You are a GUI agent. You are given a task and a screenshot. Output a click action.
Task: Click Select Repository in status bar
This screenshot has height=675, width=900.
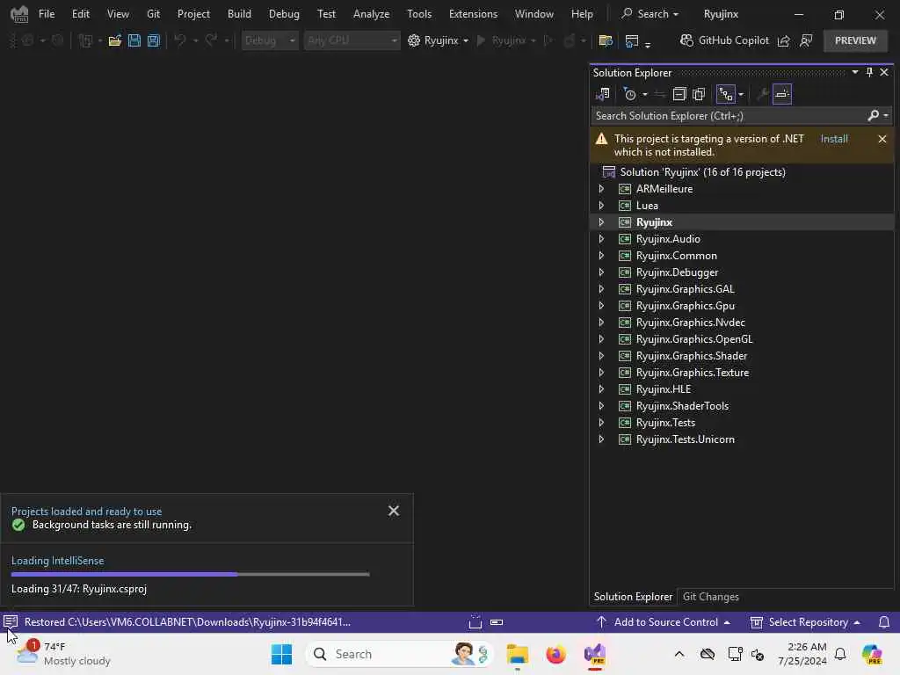pyautogui.click(x=805, y=622)
